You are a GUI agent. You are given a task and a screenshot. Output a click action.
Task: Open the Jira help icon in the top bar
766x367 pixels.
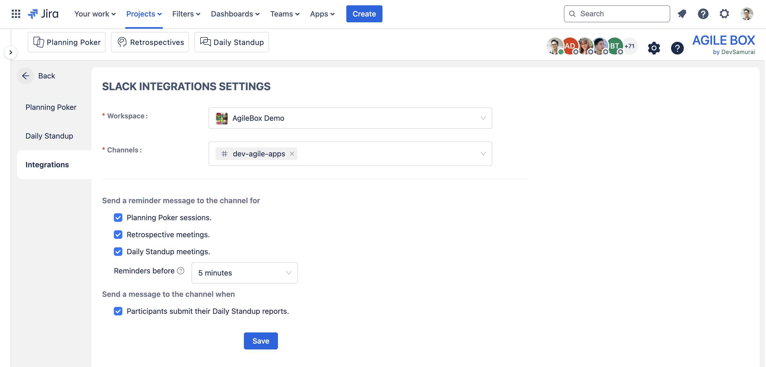point(703,14)
